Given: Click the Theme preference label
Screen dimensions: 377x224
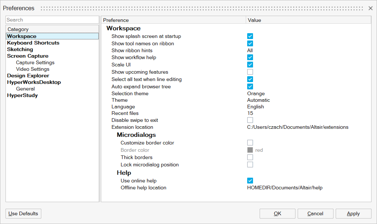Looking at the screenshot, I should 120,100.
